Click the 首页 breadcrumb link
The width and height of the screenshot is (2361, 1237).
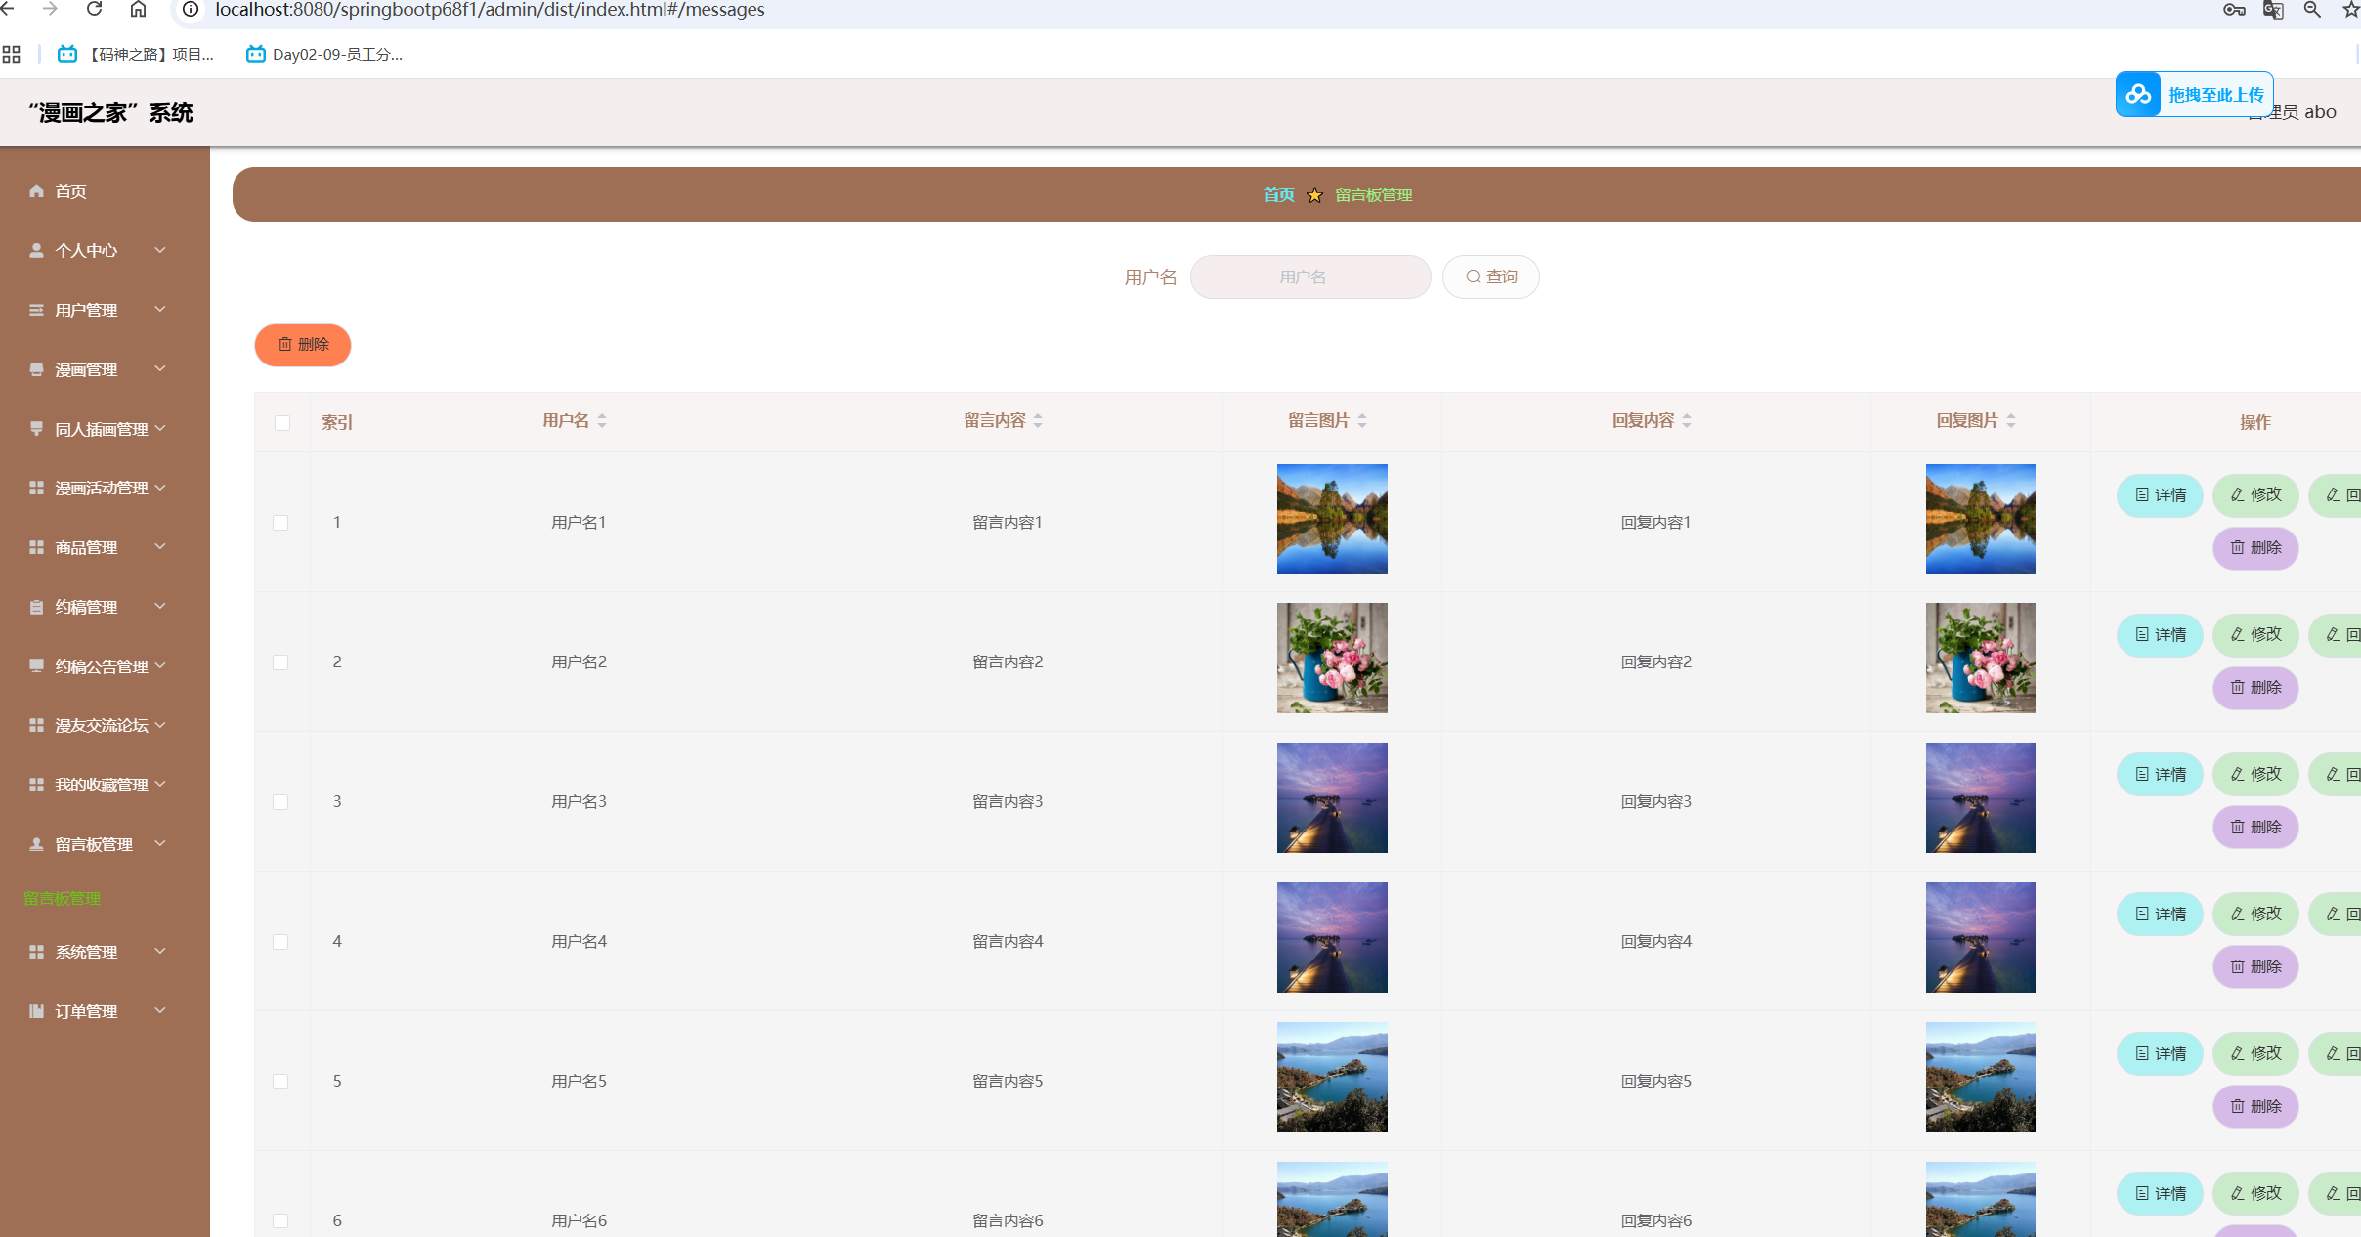coord(1278,195)
